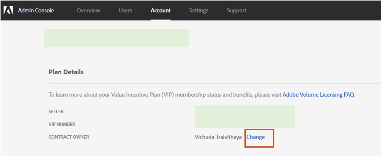Select the Account tab
Viewport: 381px width, 157px height.
tap(160, 11)
